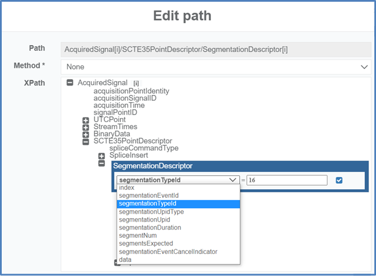Select the data option in dropdown
Viewport: 376px width, 276px height.
[125, 260]
